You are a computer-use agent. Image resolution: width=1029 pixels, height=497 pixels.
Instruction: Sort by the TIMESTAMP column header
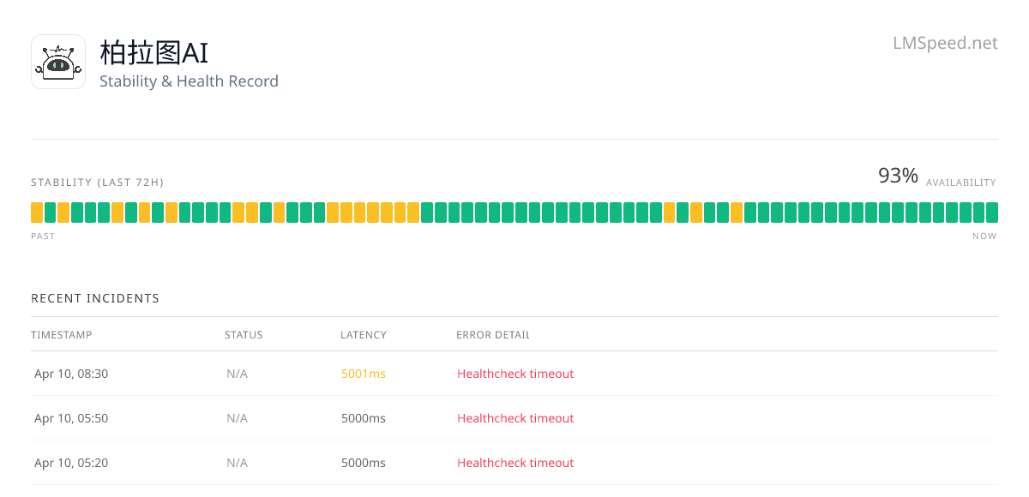(x=62, y=335)
